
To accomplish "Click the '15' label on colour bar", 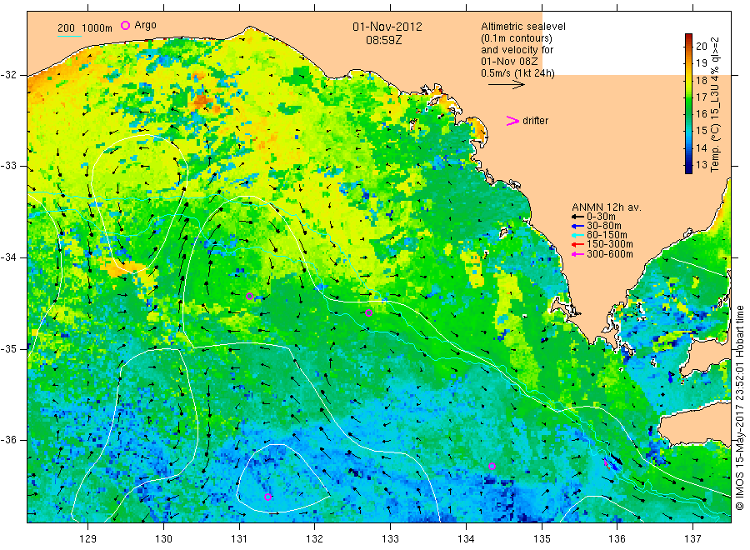I will 701,131.
